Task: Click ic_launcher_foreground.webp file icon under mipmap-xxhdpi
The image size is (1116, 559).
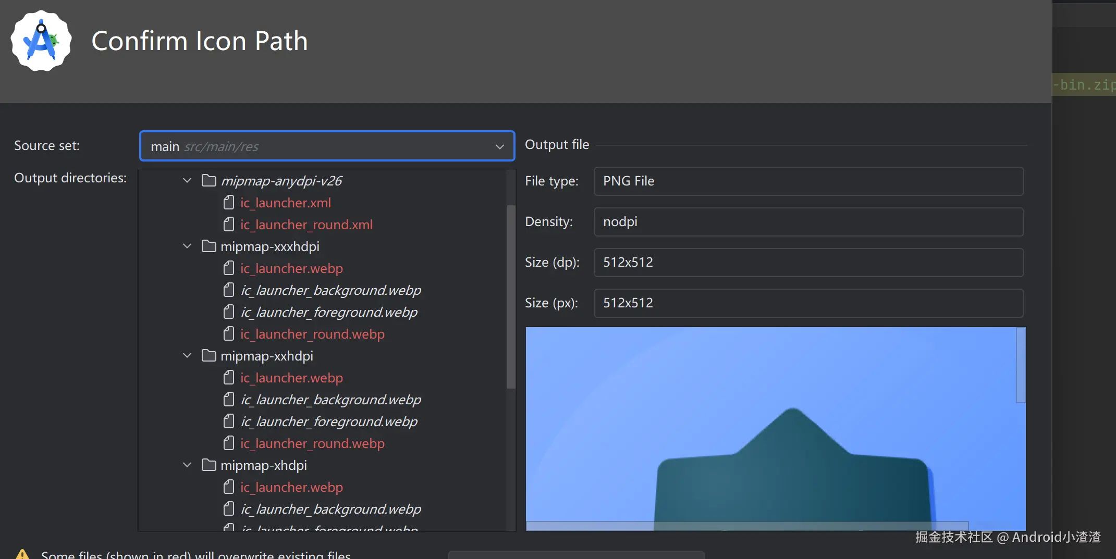Action: click(229, 421)
